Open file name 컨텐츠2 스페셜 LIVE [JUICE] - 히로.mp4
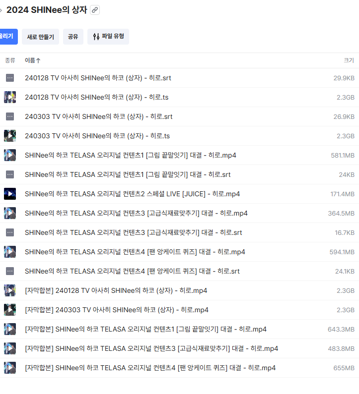 coord(133,194)
